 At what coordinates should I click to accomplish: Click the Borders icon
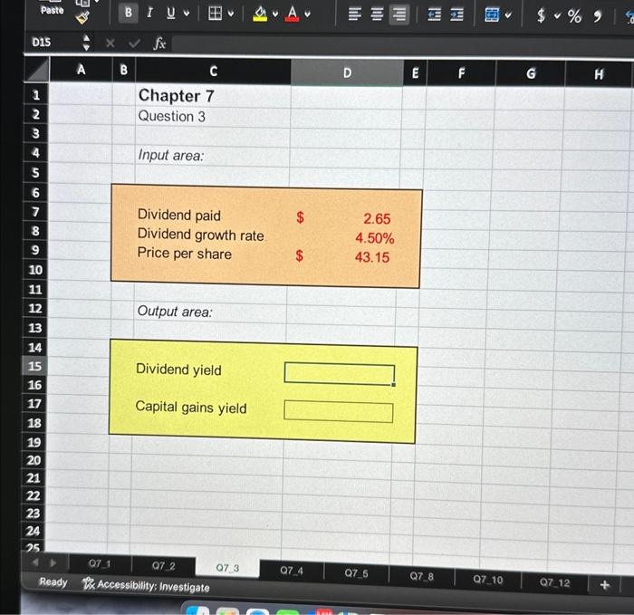coord(216,14)
